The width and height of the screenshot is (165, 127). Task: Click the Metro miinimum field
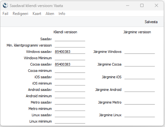70,109
